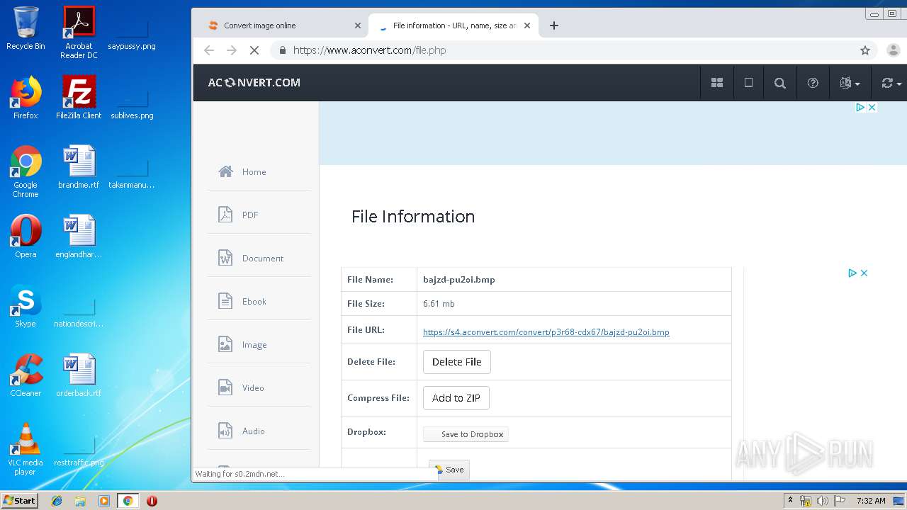
Task: Open the Windows Start button
Action: coord(19,500)
